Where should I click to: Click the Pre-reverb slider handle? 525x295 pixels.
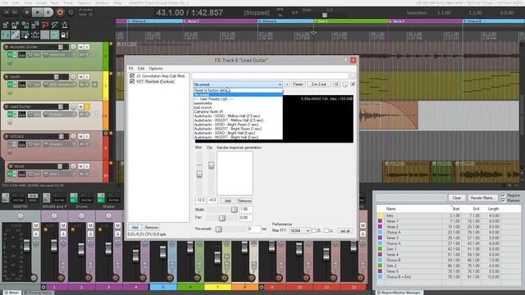219,229
